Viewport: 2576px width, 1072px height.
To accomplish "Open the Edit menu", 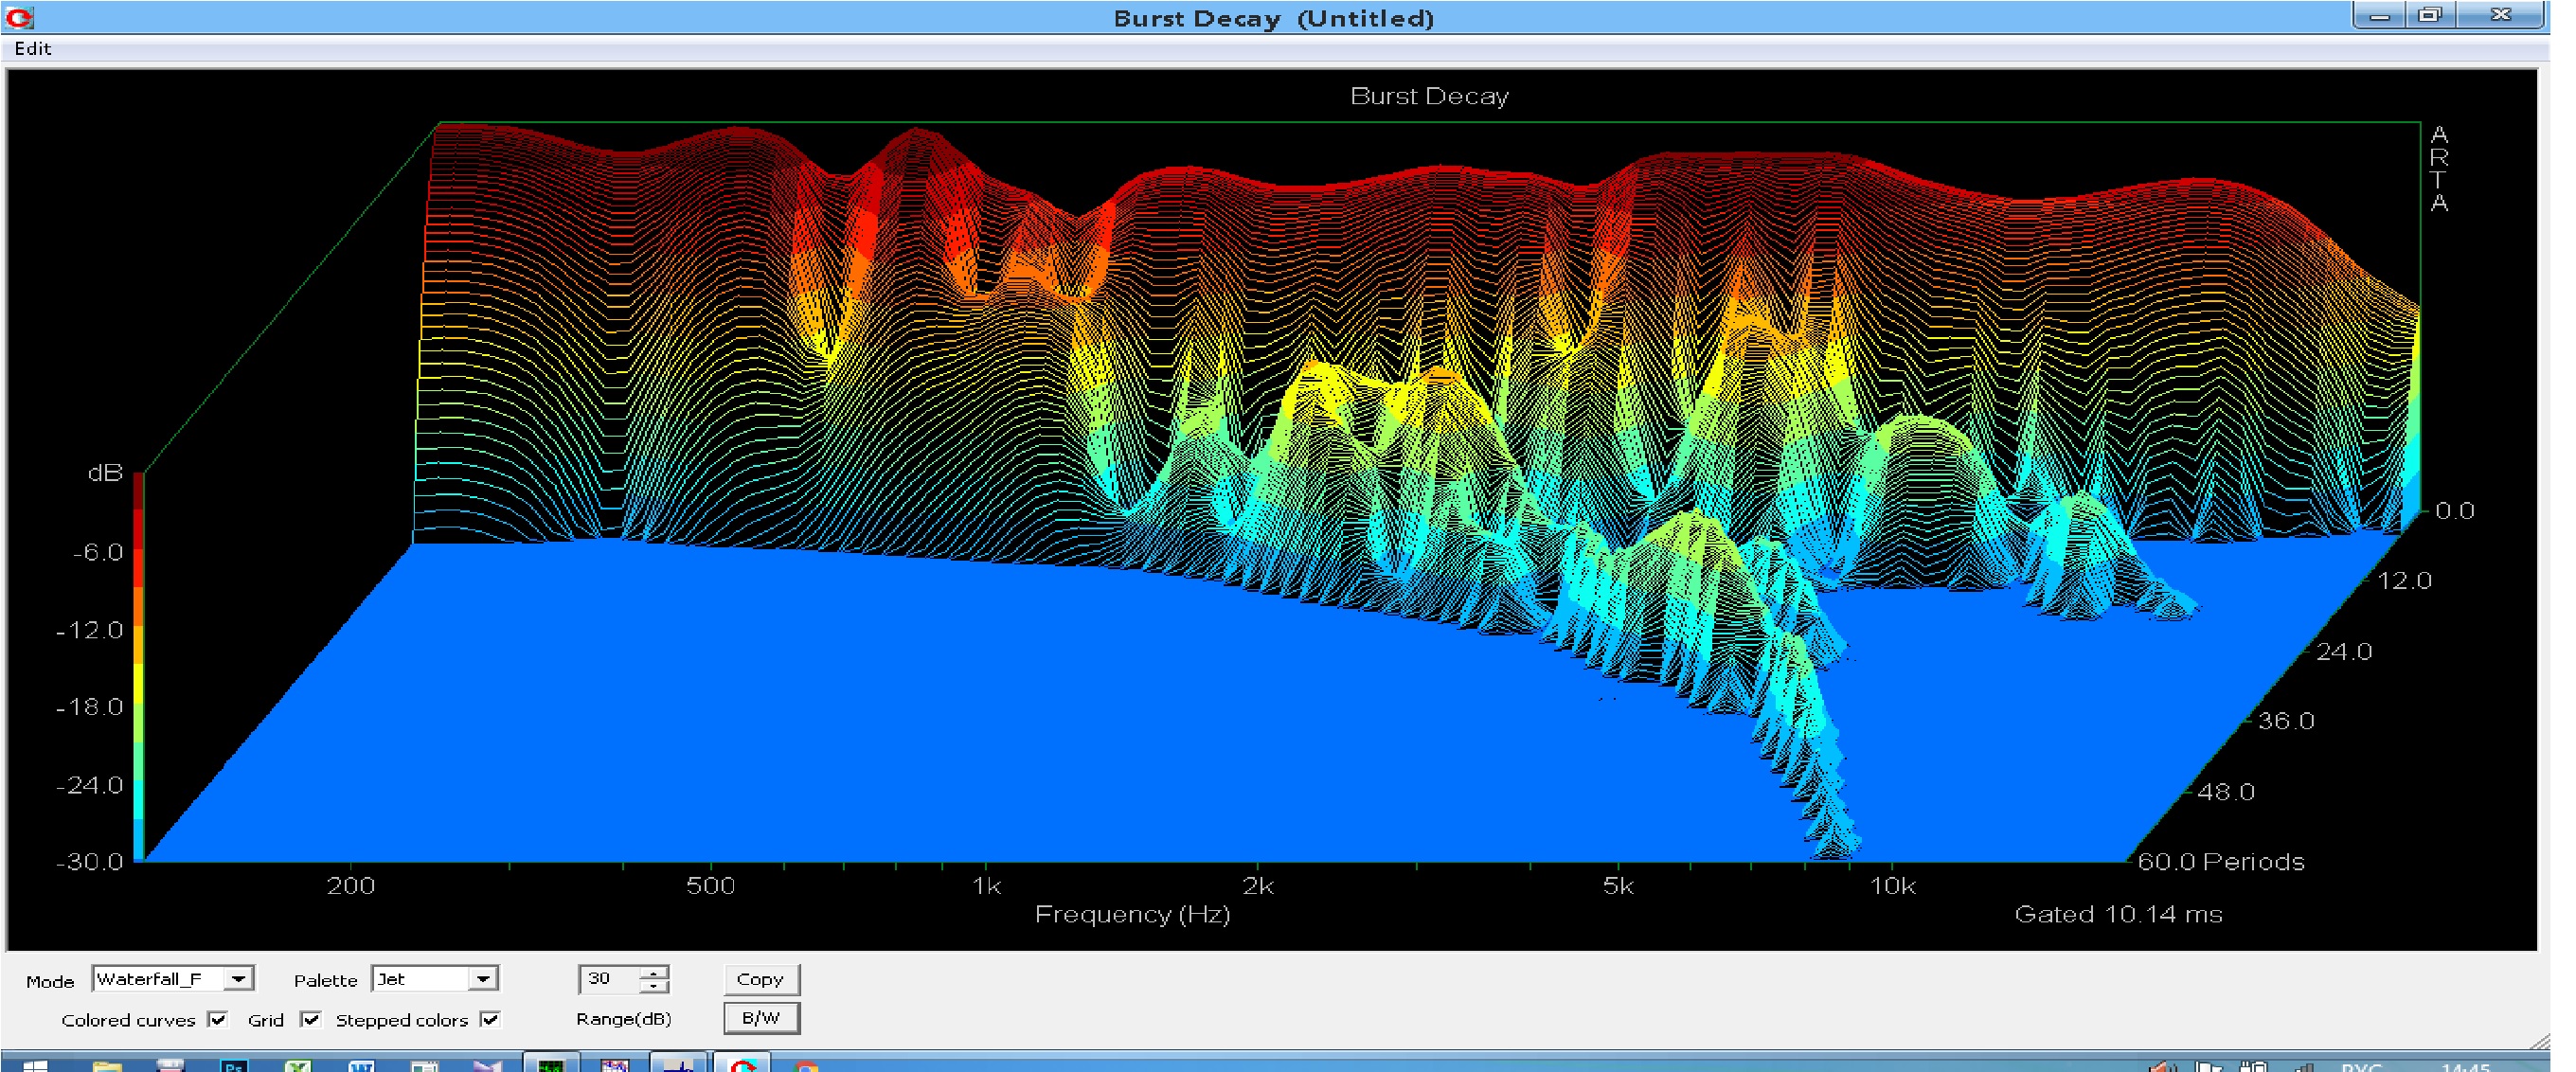I will tap(32, 48).
